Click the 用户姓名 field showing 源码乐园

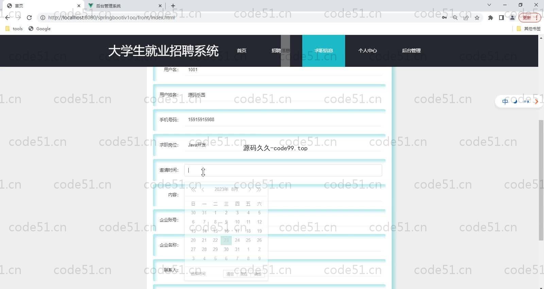[x=283, y=95]
